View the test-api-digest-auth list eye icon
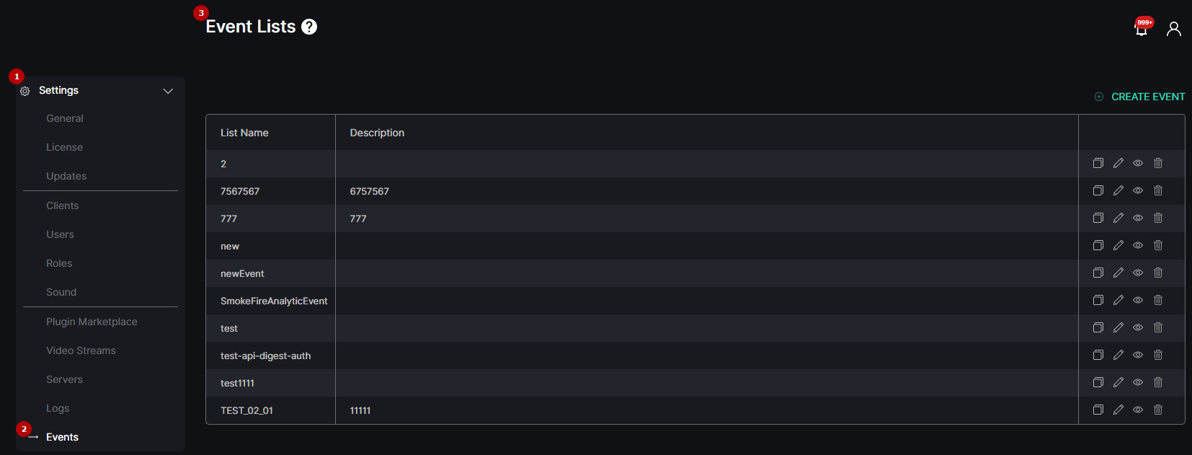 pyautogui.click(x=1138, y=355)
